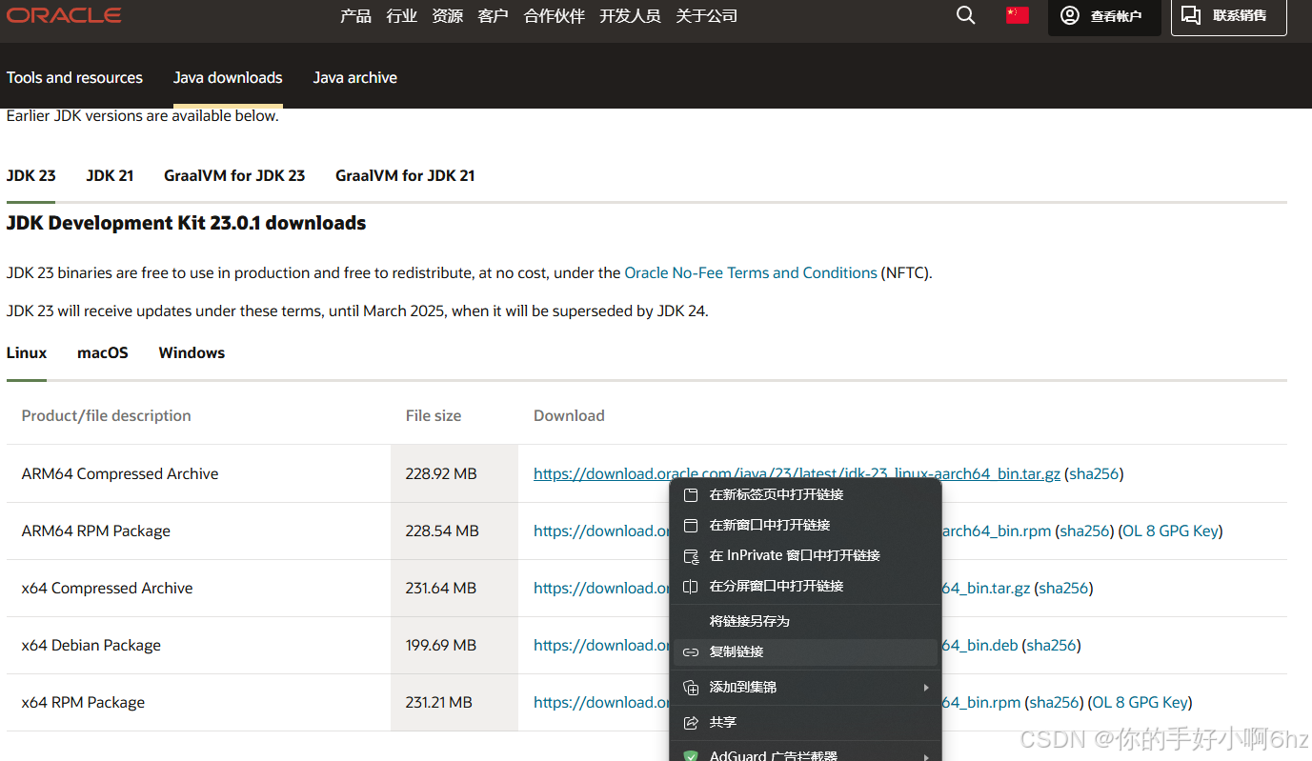Open the 行业 menu
The width and height of the screenshot is (1312, 761).
(x=402, y=16)
